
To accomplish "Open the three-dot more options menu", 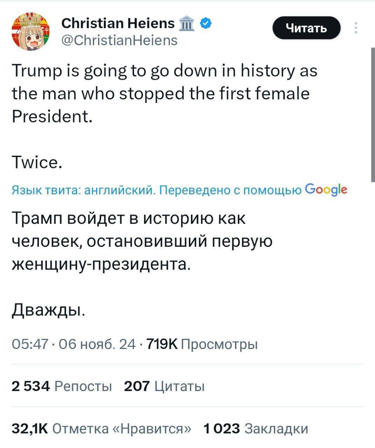I will 356,28.
